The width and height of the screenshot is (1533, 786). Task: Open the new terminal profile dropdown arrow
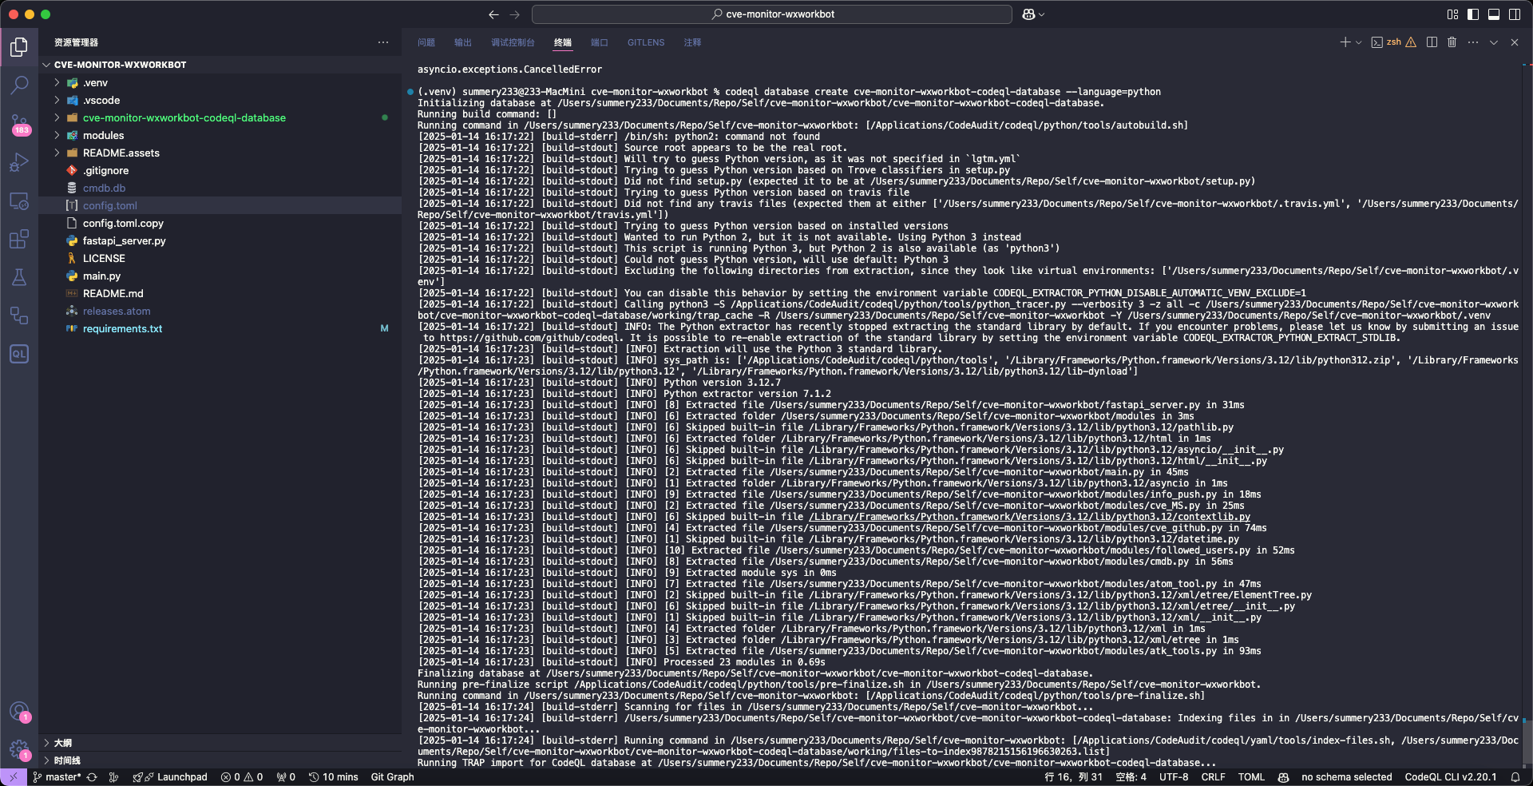pos(1358,42)
